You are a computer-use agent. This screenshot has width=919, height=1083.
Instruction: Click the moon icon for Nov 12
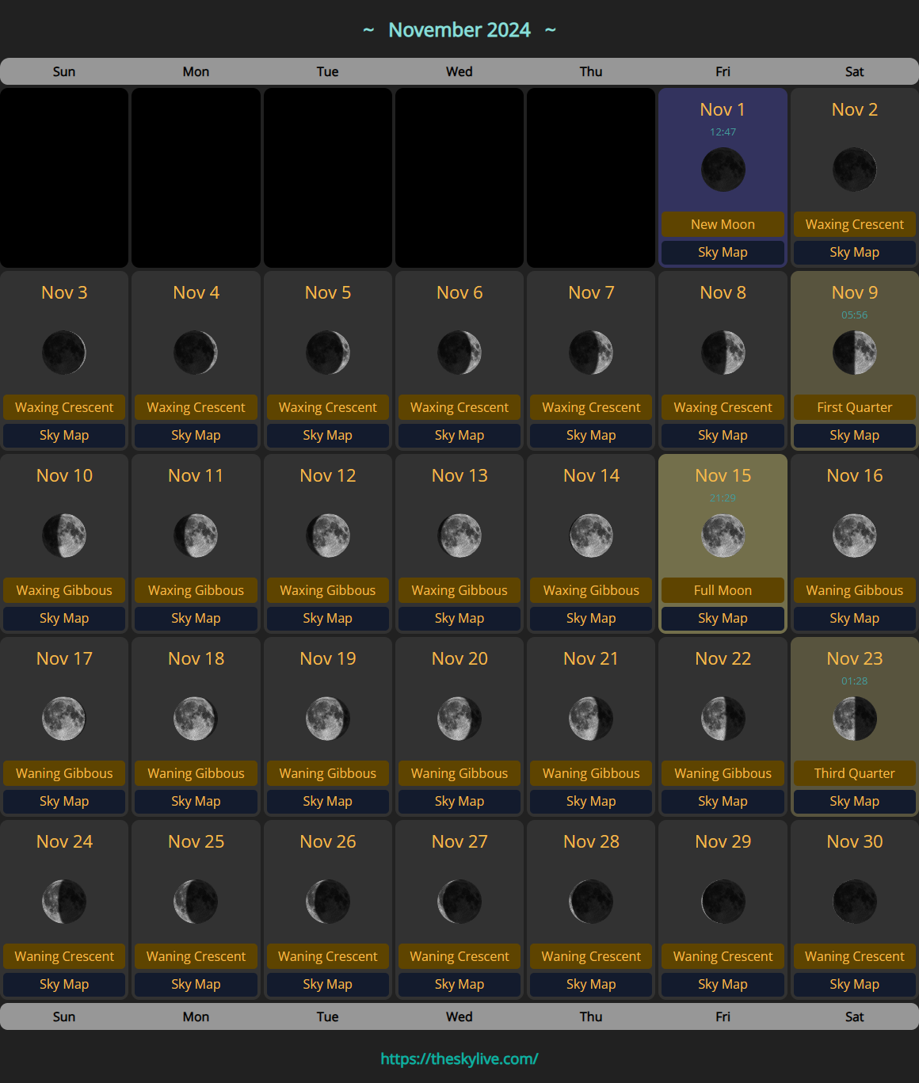pyautogui.click(x=328, y=536)
